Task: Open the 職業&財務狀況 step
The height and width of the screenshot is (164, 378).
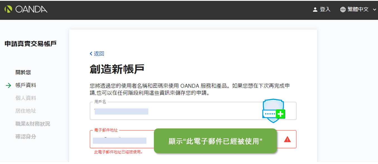Action: [33, 124]
